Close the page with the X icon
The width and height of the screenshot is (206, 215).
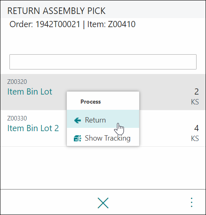103,203
